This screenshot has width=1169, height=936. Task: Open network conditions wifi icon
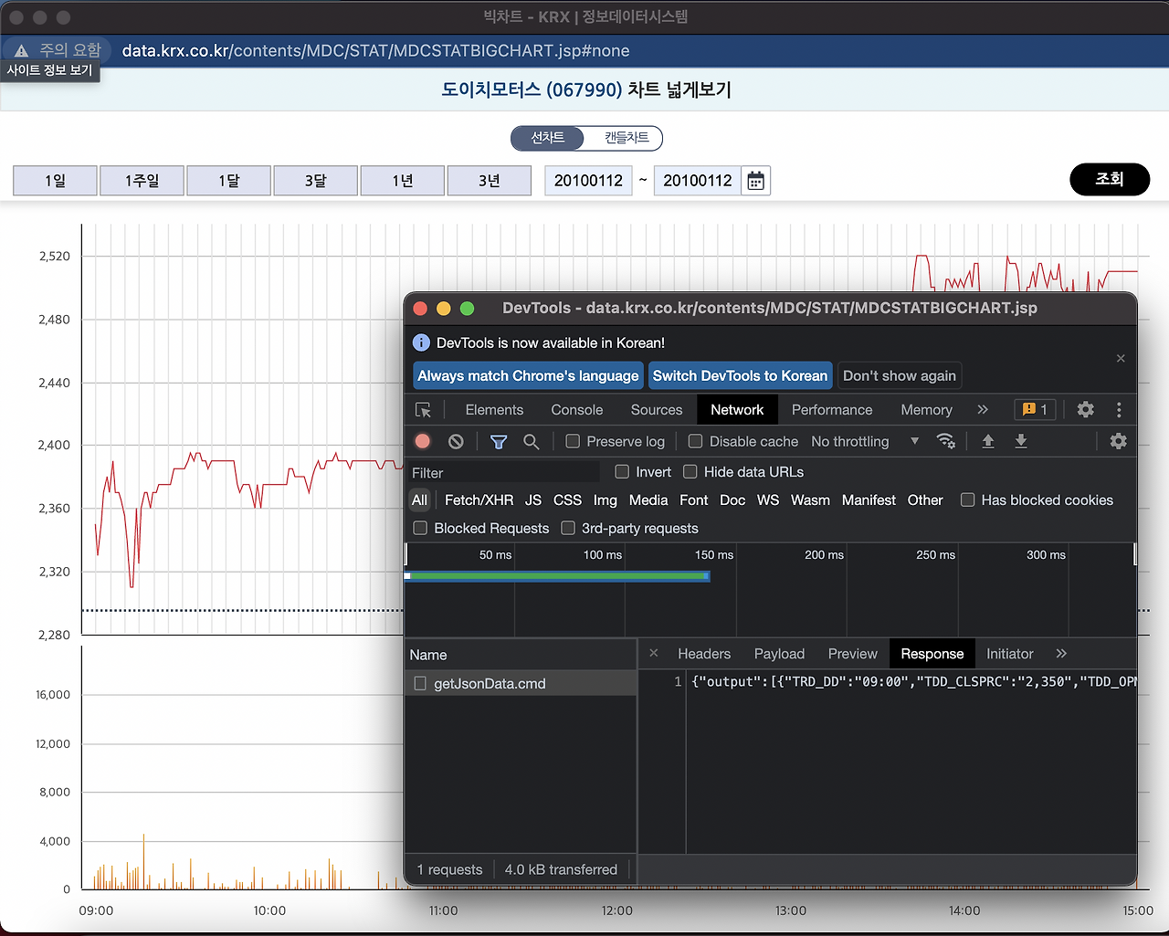pos(946,441)
